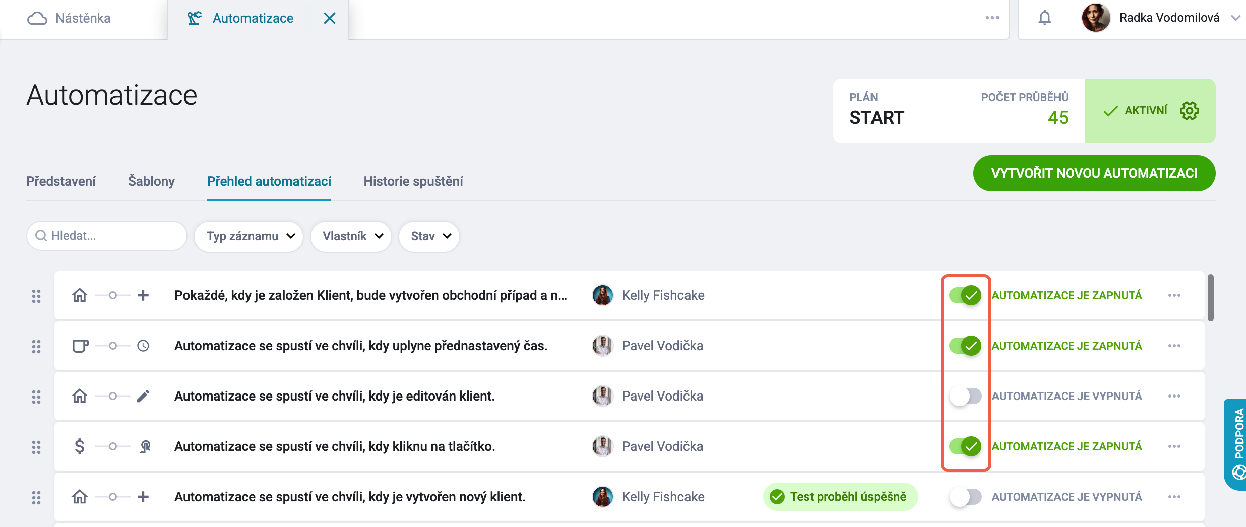Open three-dots menu of first automation row
Screen dimensions: 1246x527
pyautogui.click(x=1174, y=295)
